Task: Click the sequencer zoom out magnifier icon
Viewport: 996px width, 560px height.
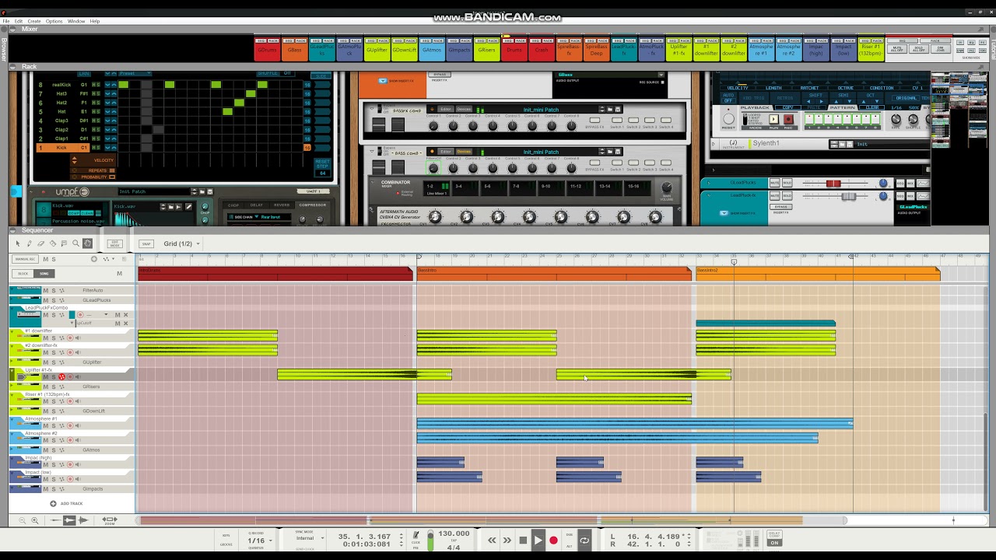Action: click(22, 520)
